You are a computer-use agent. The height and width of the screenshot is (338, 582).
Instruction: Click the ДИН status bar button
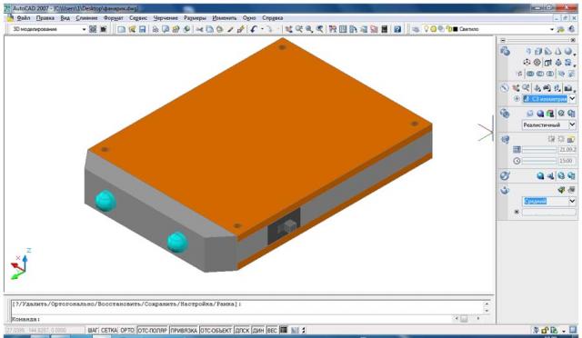(258, 330)
